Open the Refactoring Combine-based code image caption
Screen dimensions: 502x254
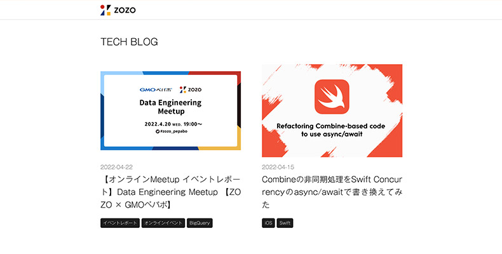(331, 130)
